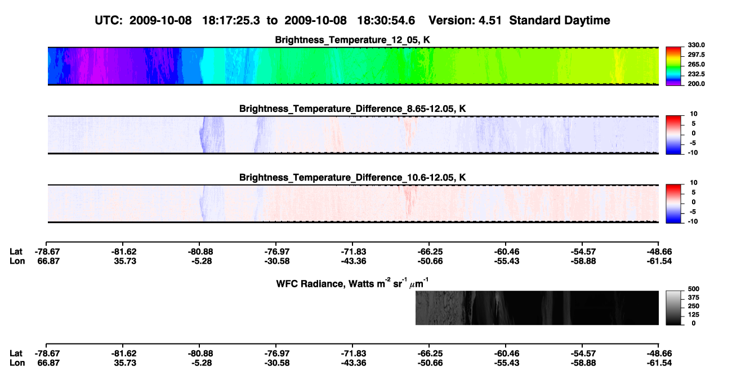
Task: Click longitude '66.87' on axis below WFC Radiance strip
Action: click(48, 363)
